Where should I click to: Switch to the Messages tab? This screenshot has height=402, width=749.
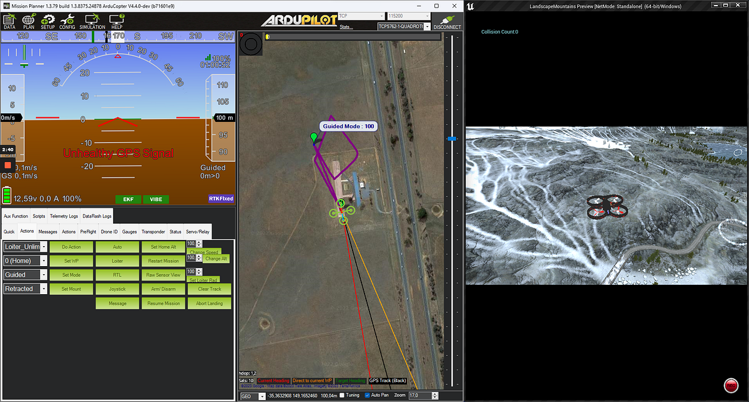pos(47,231)
